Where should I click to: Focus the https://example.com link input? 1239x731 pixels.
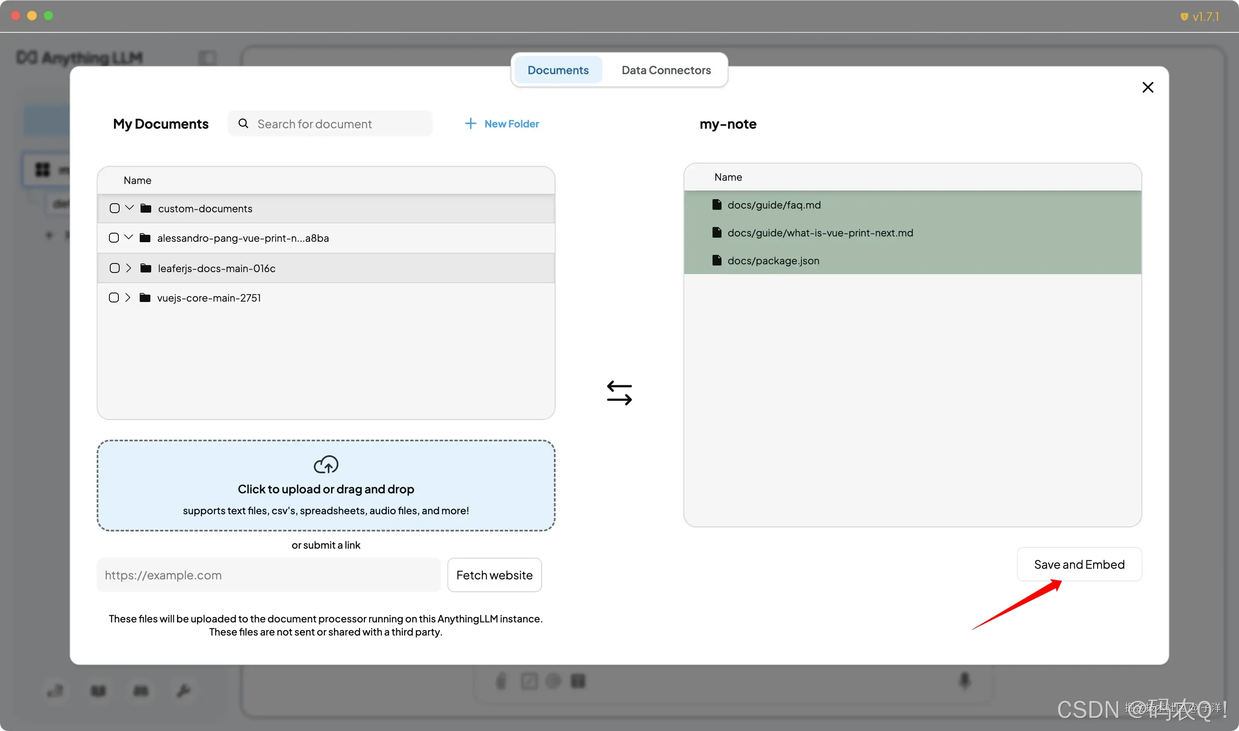click(x=268, y=575)
